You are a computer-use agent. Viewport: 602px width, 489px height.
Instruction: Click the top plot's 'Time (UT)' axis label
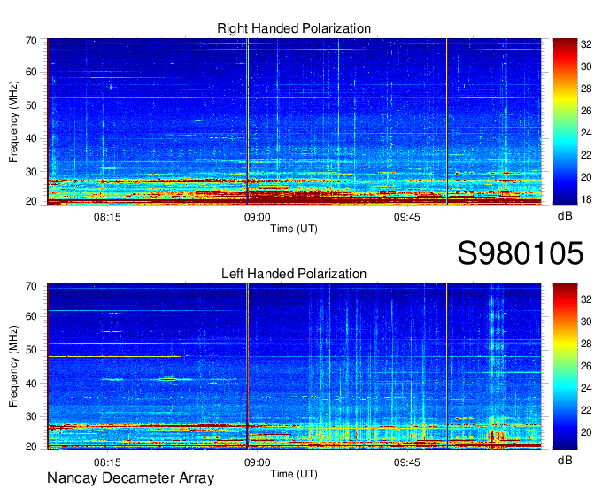tap(294, 229)
